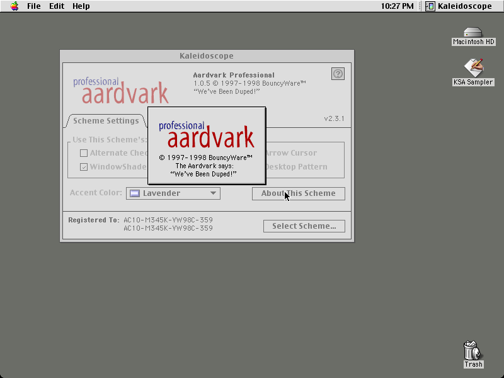Open the File menu
This screenshot has width=504, height=378.
click(x=34, y=6)
